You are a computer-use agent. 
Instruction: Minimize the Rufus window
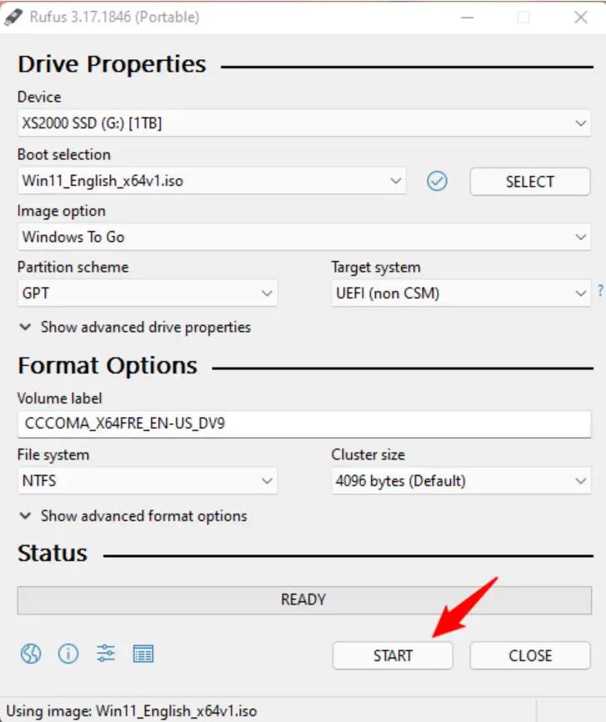[468, 18]
